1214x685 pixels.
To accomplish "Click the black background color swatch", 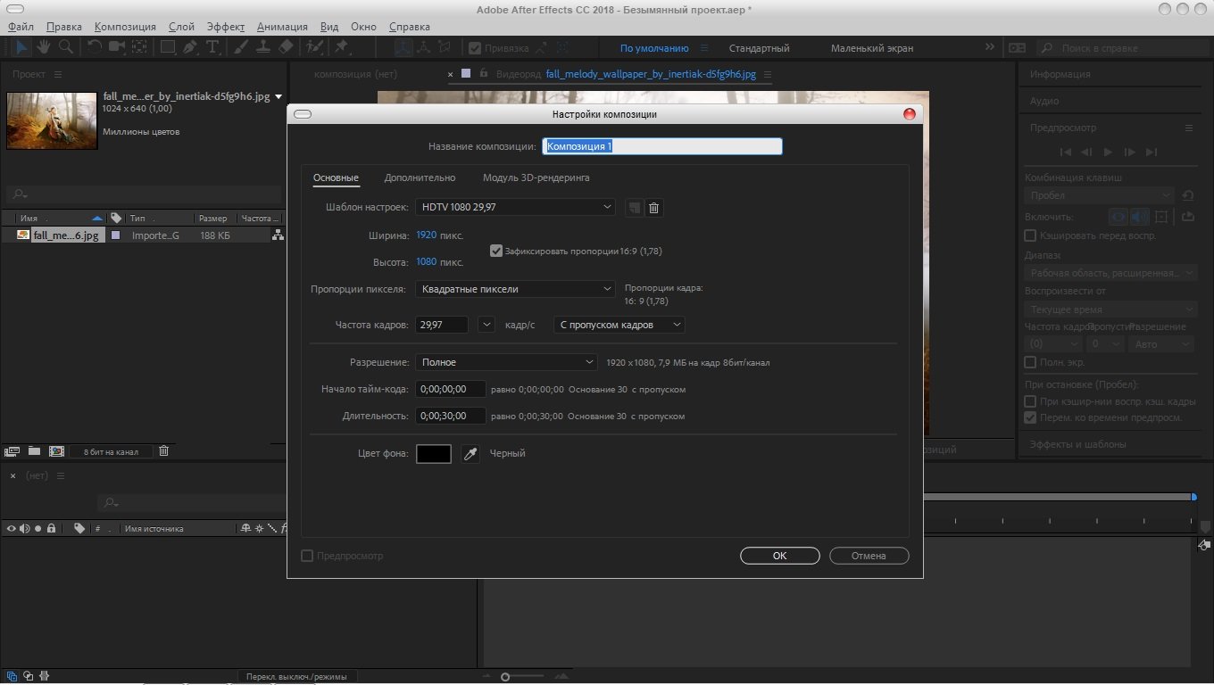I will (434, 454).
